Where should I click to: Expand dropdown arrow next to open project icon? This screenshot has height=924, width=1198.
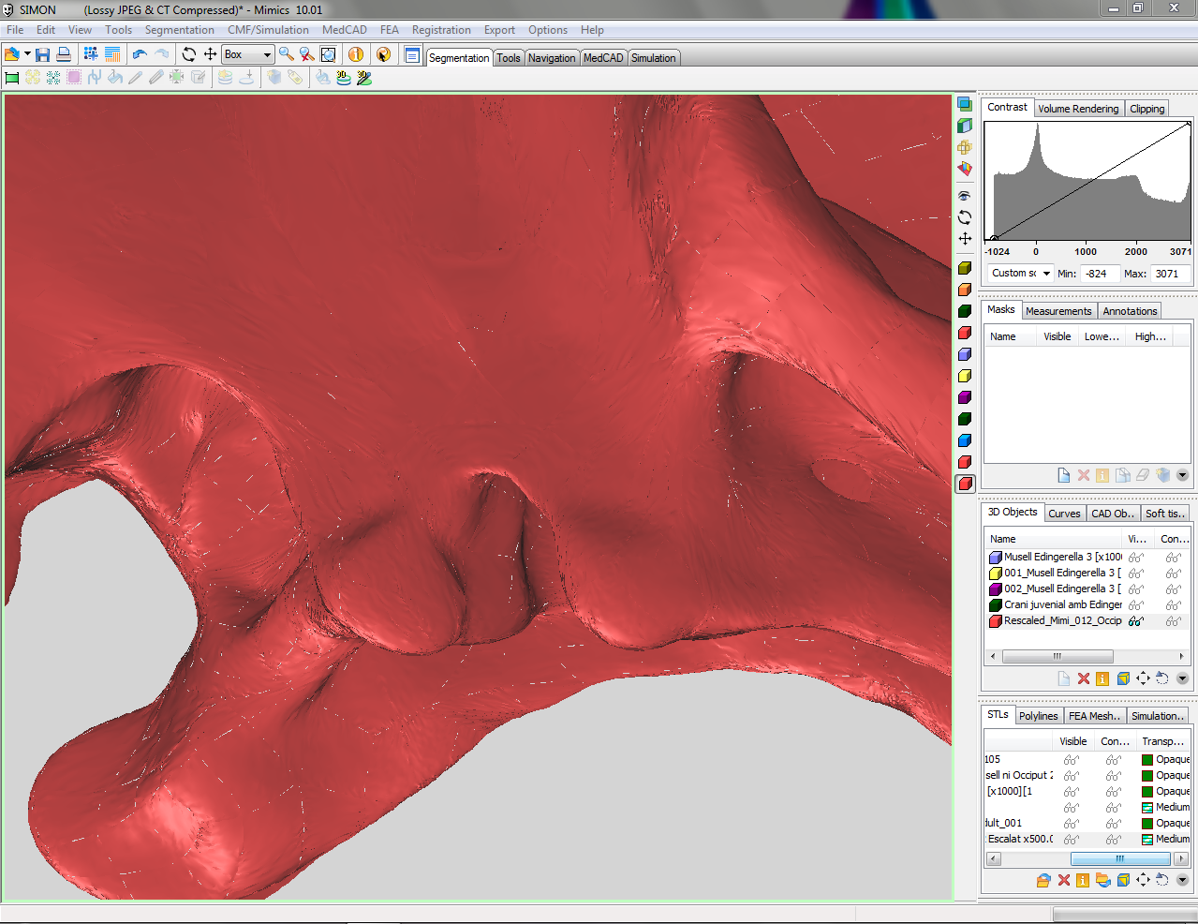point(27,55)
